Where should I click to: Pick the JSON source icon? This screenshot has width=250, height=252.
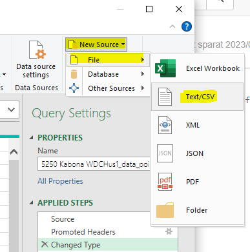[165, 153]
